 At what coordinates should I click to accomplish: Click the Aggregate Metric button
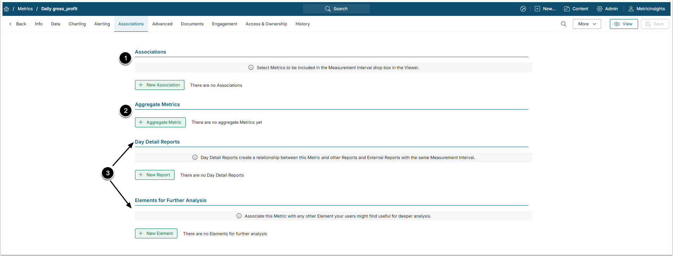160,122
